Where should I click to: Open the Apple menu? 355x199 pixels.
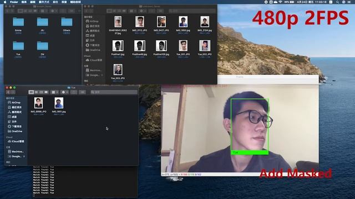[5, 2]
